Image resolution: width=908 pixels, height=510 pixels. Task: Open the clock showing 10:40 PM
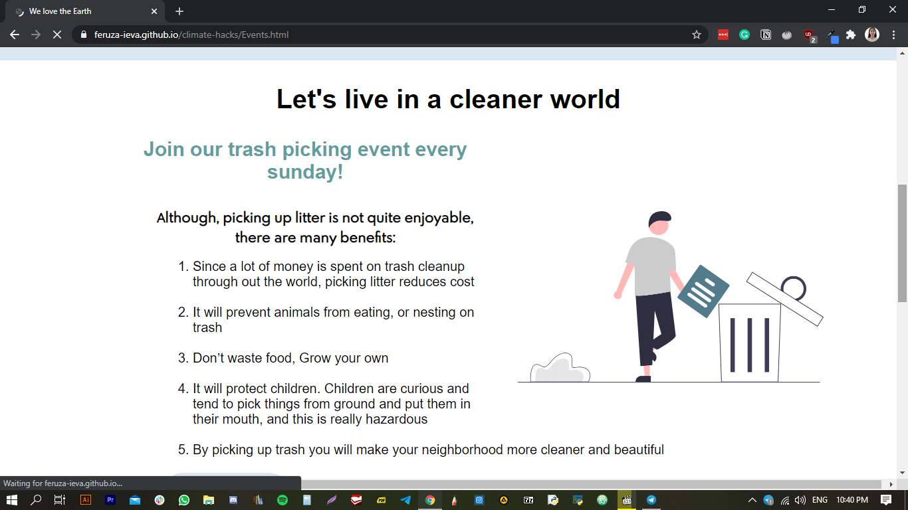pyautogui.click(x=852, y=500)
